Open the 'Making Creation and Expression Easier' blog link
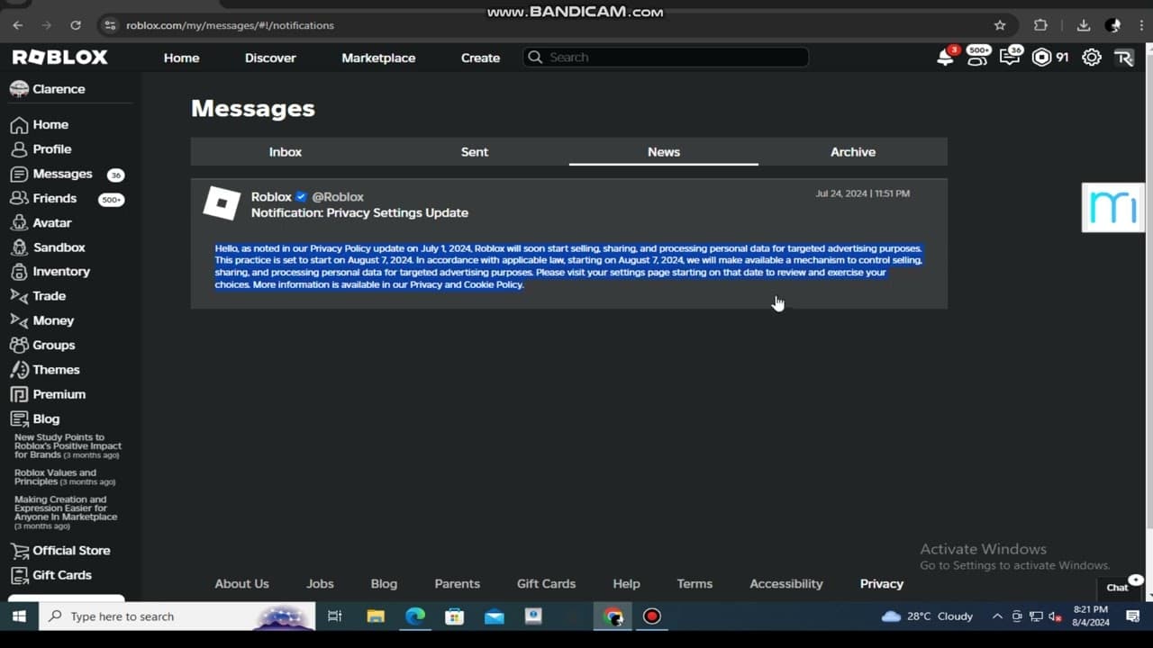Screen dimensions: 1153x648 [x=66, y=512]
